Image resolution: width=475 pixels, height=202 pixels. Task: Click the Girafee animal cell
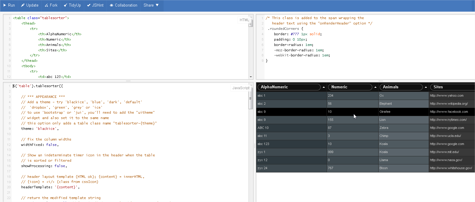(x=404, y=112)
